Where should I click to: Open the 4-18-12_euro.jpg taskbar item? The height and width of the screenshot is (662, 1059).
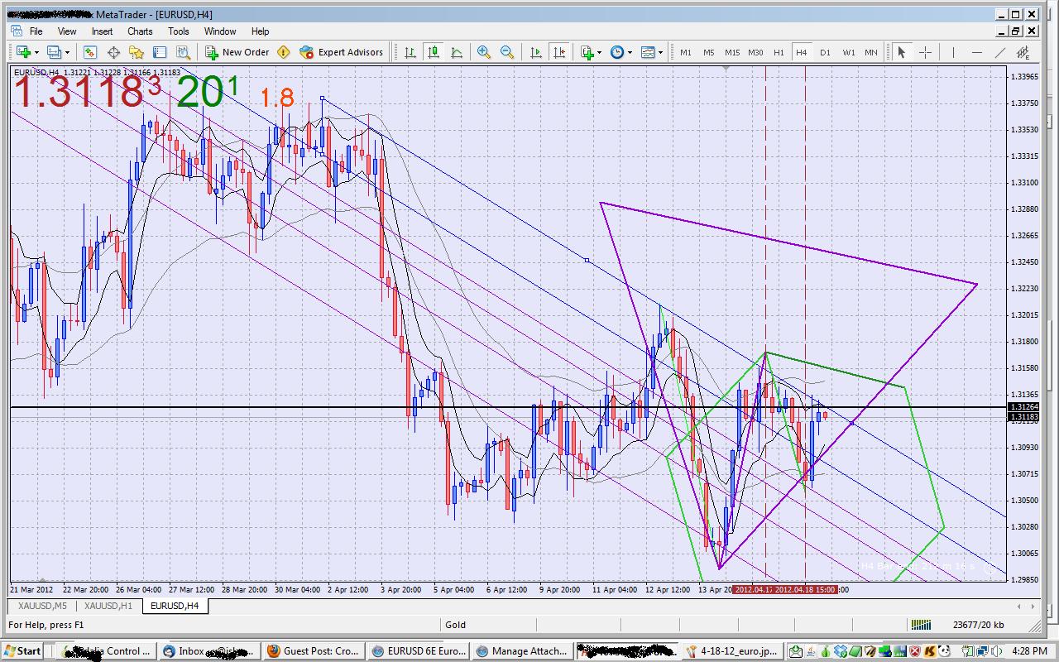tap(732, 651)
